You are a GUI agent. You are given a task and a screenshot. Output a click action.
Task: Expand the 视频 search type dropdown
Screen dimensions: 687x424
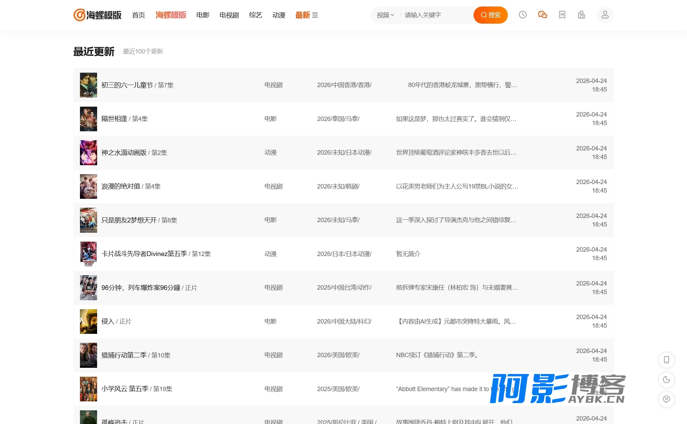click(x=385, y=15)
